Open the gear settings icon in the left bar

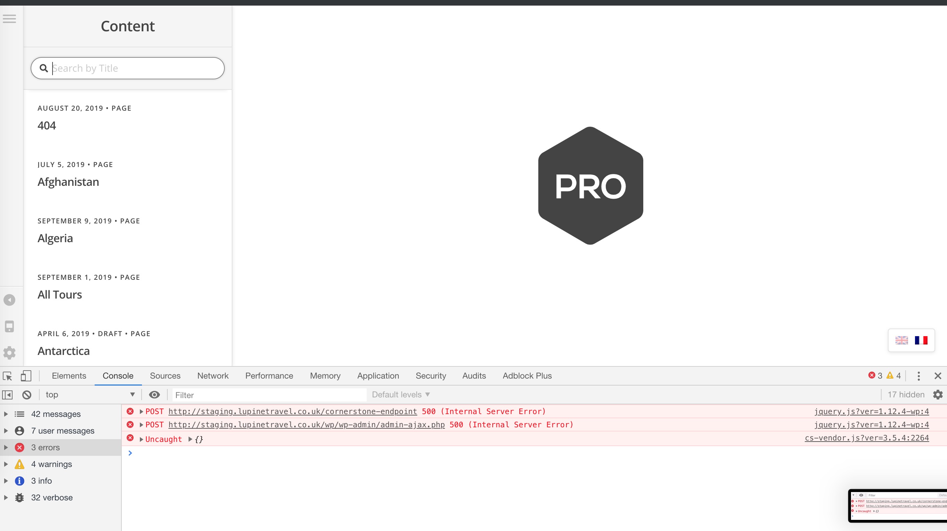click(9, 353)
